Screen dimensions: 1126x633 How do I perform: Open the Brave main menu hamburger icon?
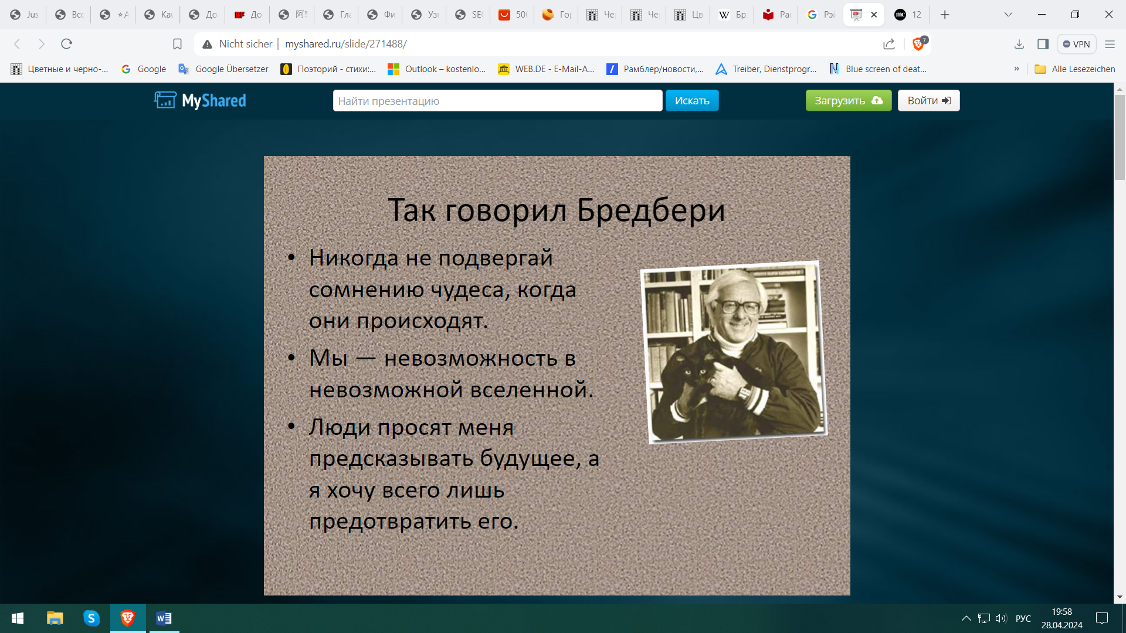1110,44
